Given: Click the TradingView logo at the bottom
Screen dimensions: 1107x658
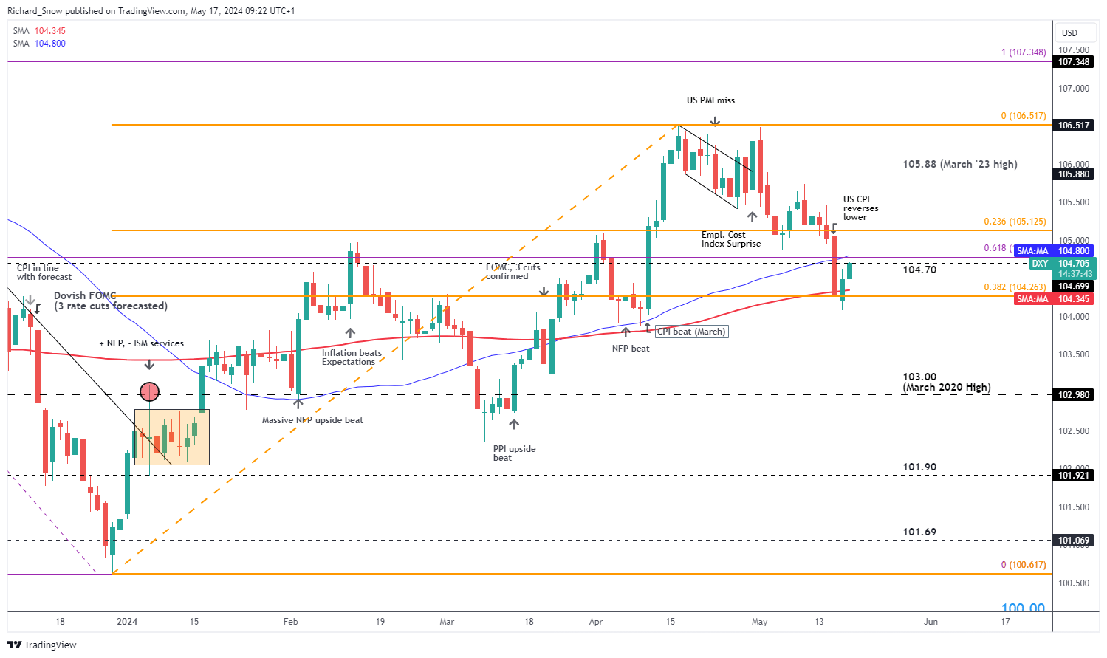Looking at the screenshot, I should click(42, 645).
